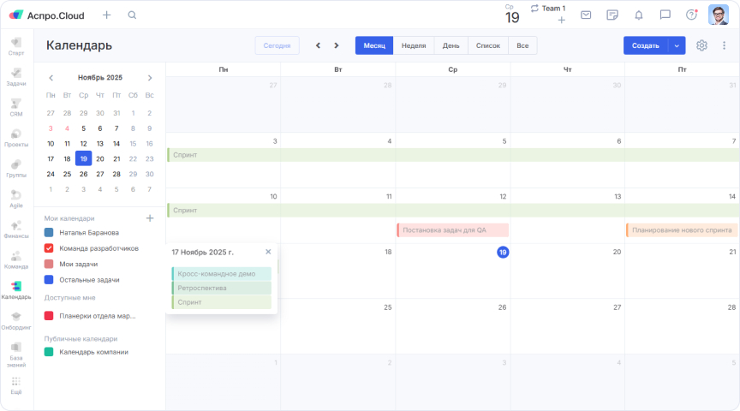The image size is (740, 411).
Task: Open the search magnifier in top bar
Action: coord(132,15)
